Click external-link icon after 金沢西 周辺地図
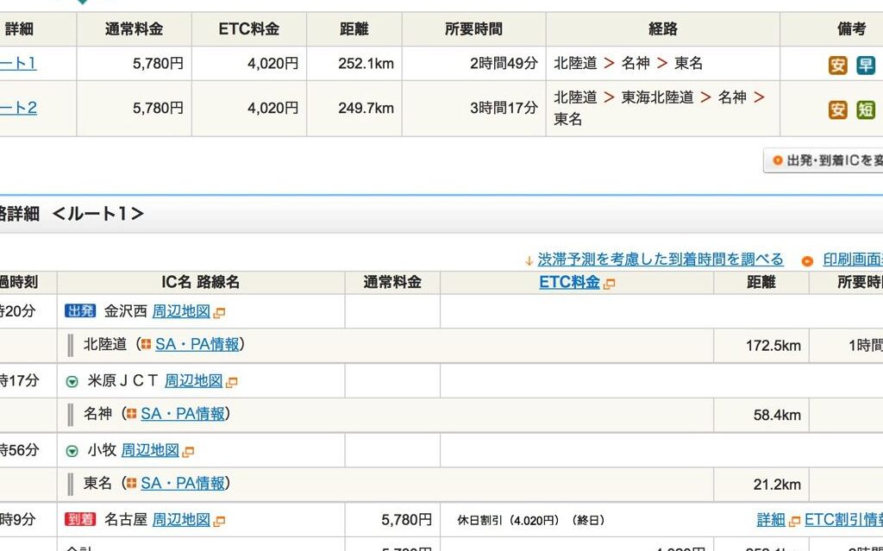 tap(219, 312)
